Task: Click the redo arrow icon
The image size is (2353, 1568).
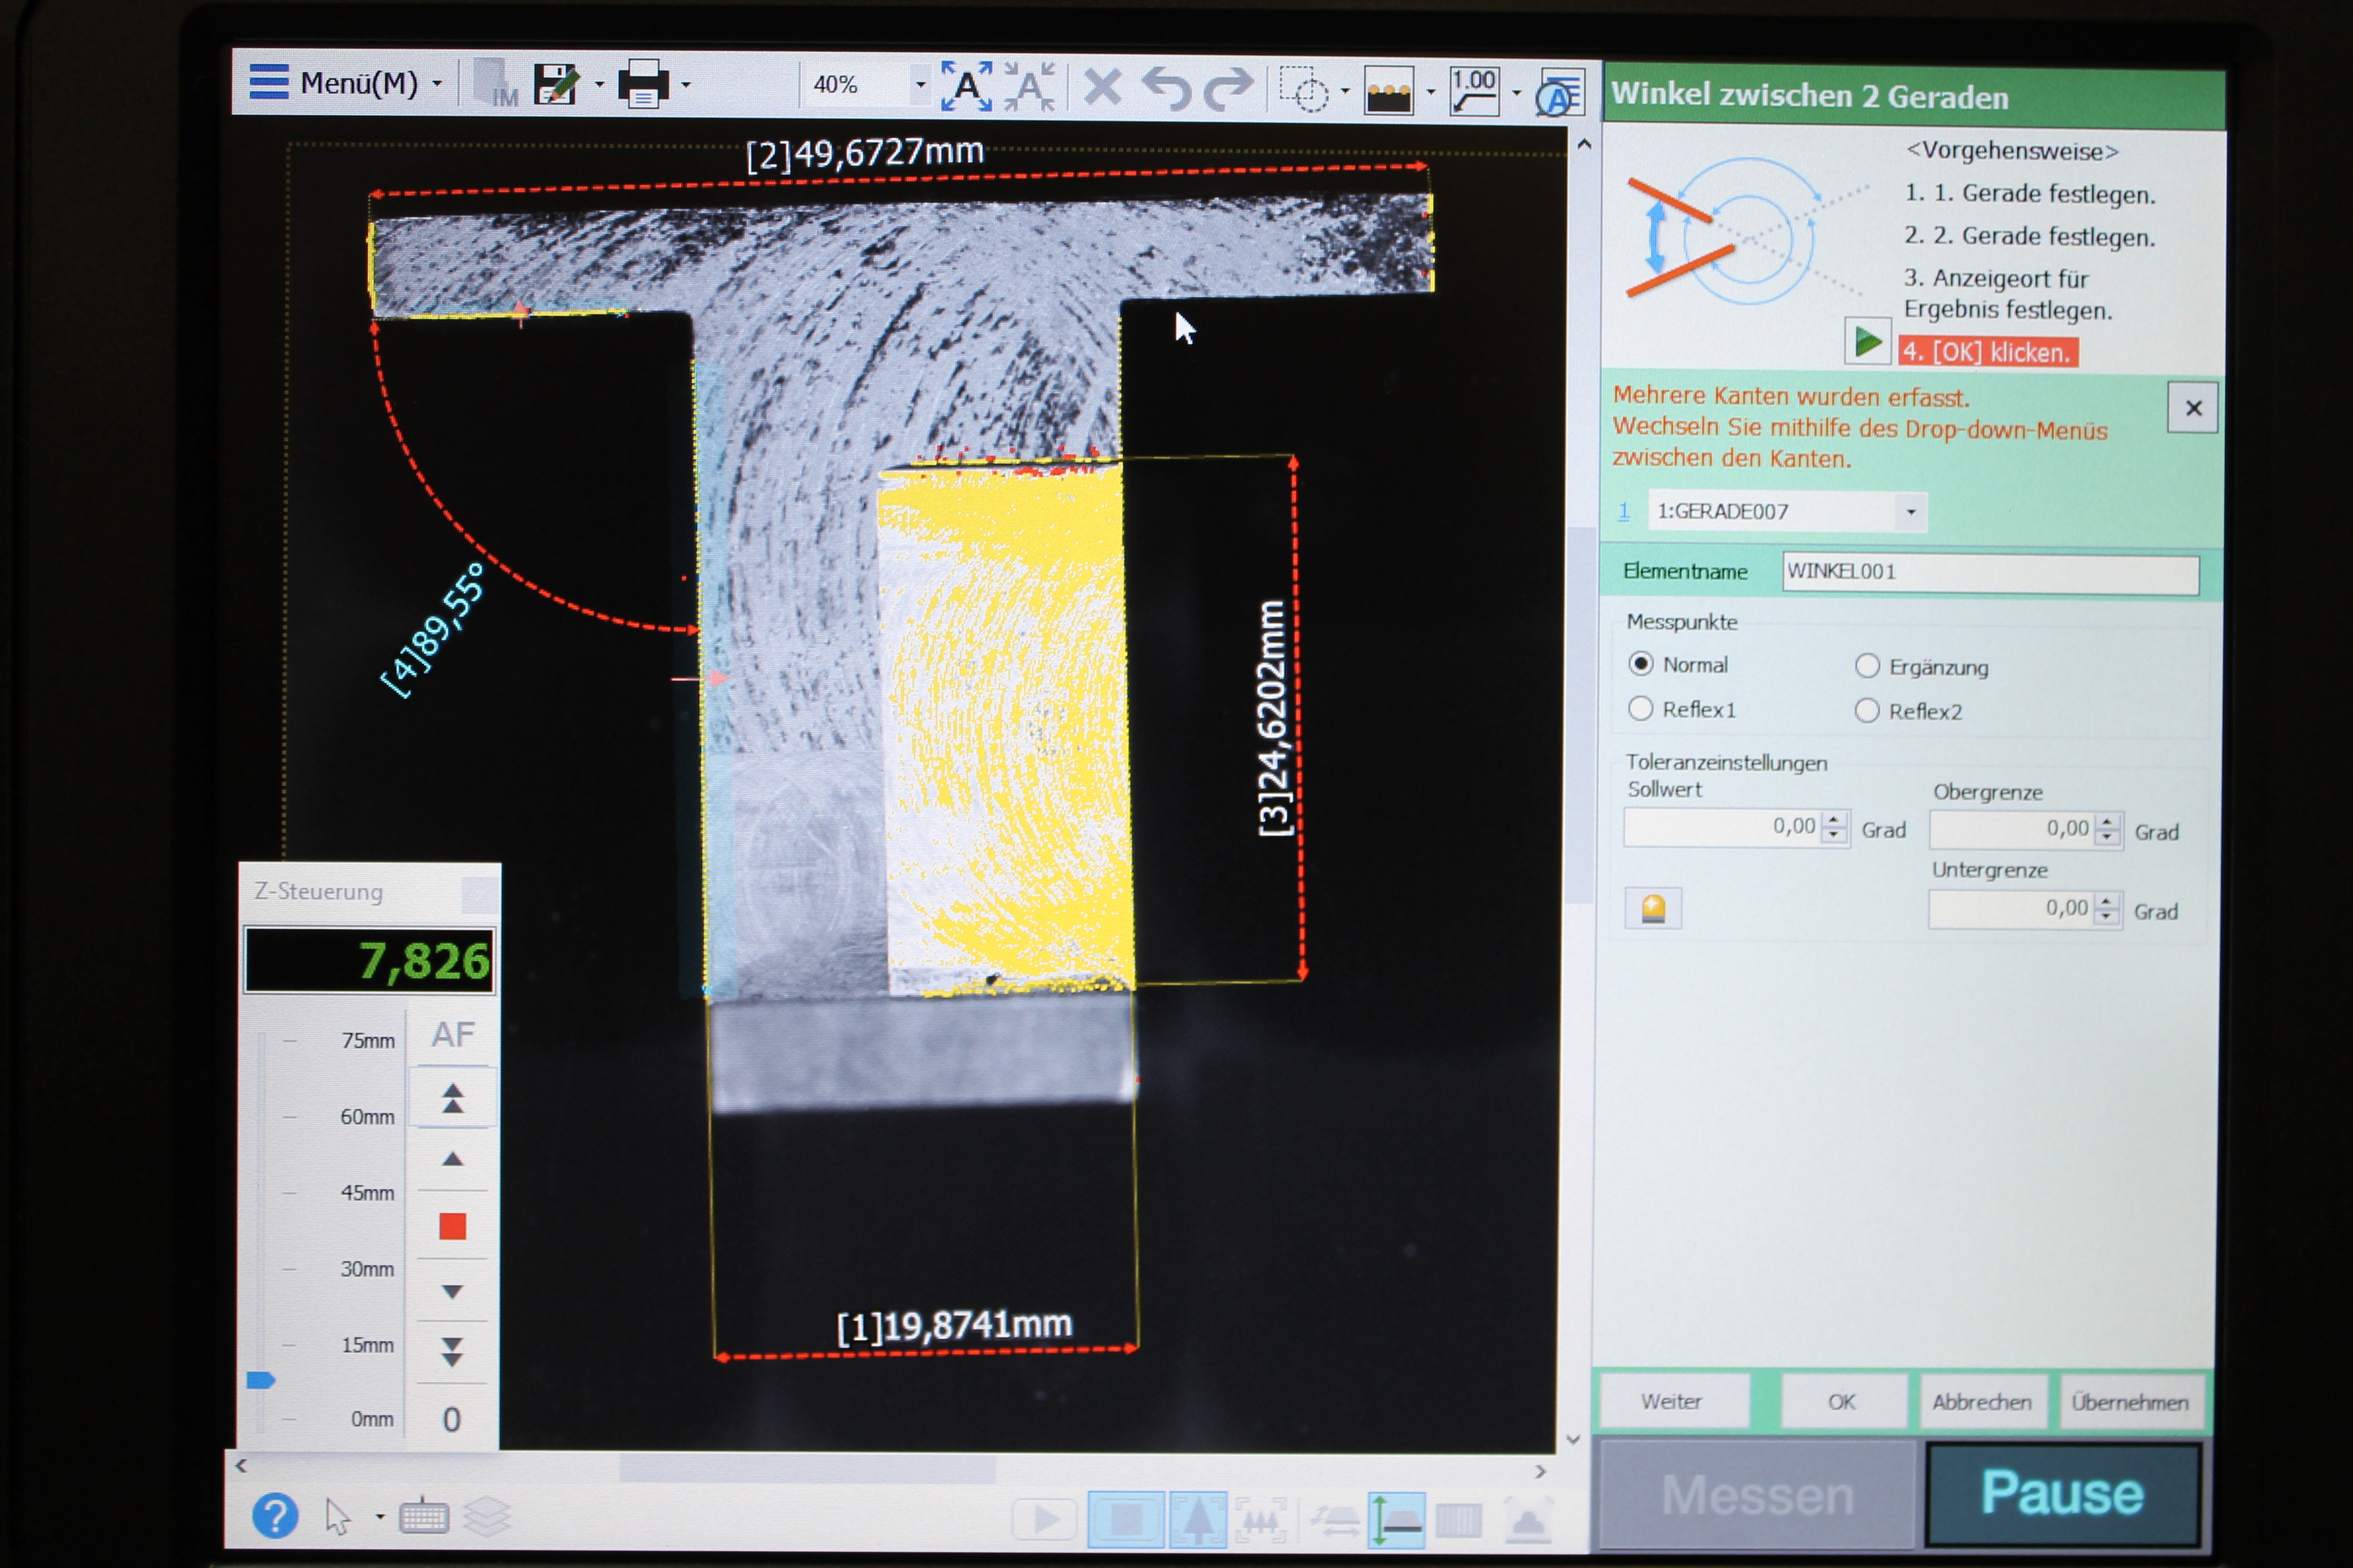Action: point(1228,88)
